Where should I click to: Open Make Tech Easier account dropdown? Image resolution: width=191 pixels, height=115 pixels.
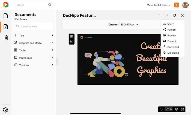pos(159,5)
